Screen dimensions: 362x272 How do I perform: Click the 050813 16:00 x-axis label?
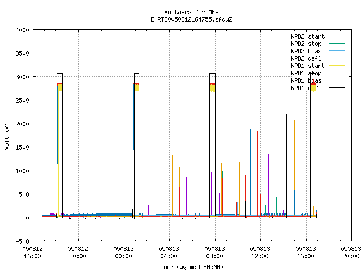tap(305, 253)
